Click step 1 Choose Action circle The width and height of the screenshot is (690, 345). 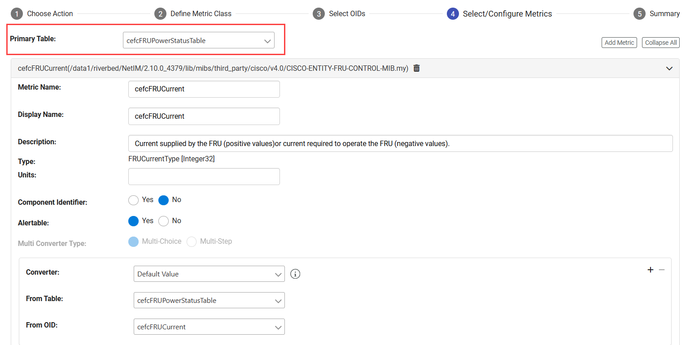coord(17,14)
